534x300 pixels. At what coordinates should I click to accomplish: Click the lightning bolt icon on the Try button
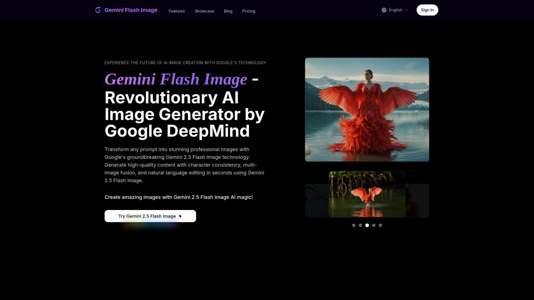click(x=180, y=216)
